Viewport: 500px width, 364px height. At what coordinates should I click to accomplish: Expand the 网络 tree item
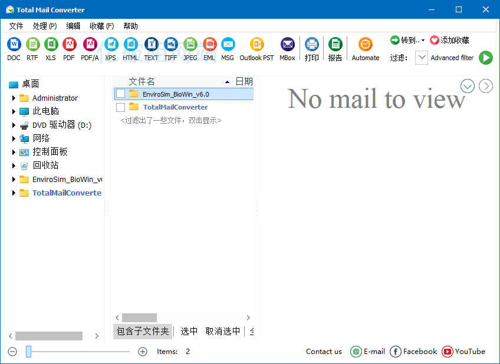pos(13,138)
